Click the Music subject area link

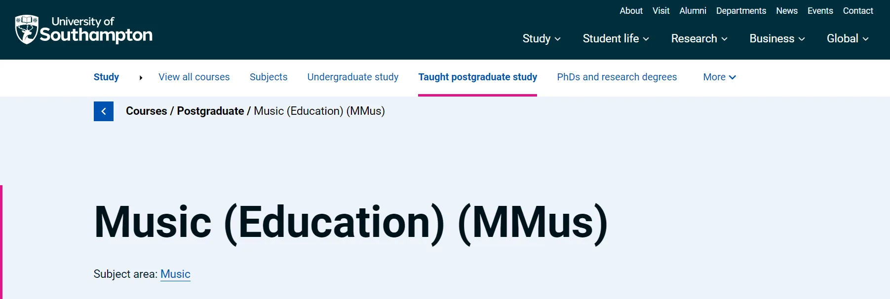175,274
